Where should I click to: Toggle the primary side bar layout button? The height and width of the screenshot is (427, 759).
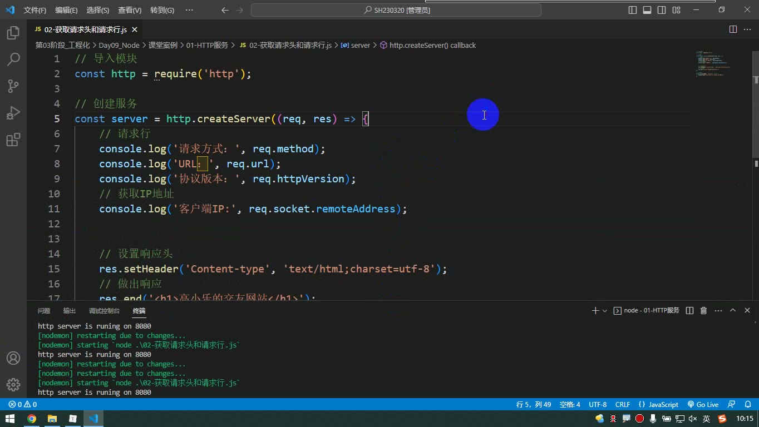coord(633,10)
